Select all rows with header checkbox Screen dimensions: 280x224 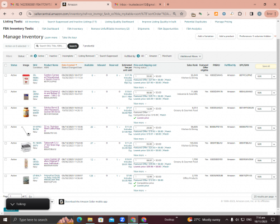click(6, 65)
